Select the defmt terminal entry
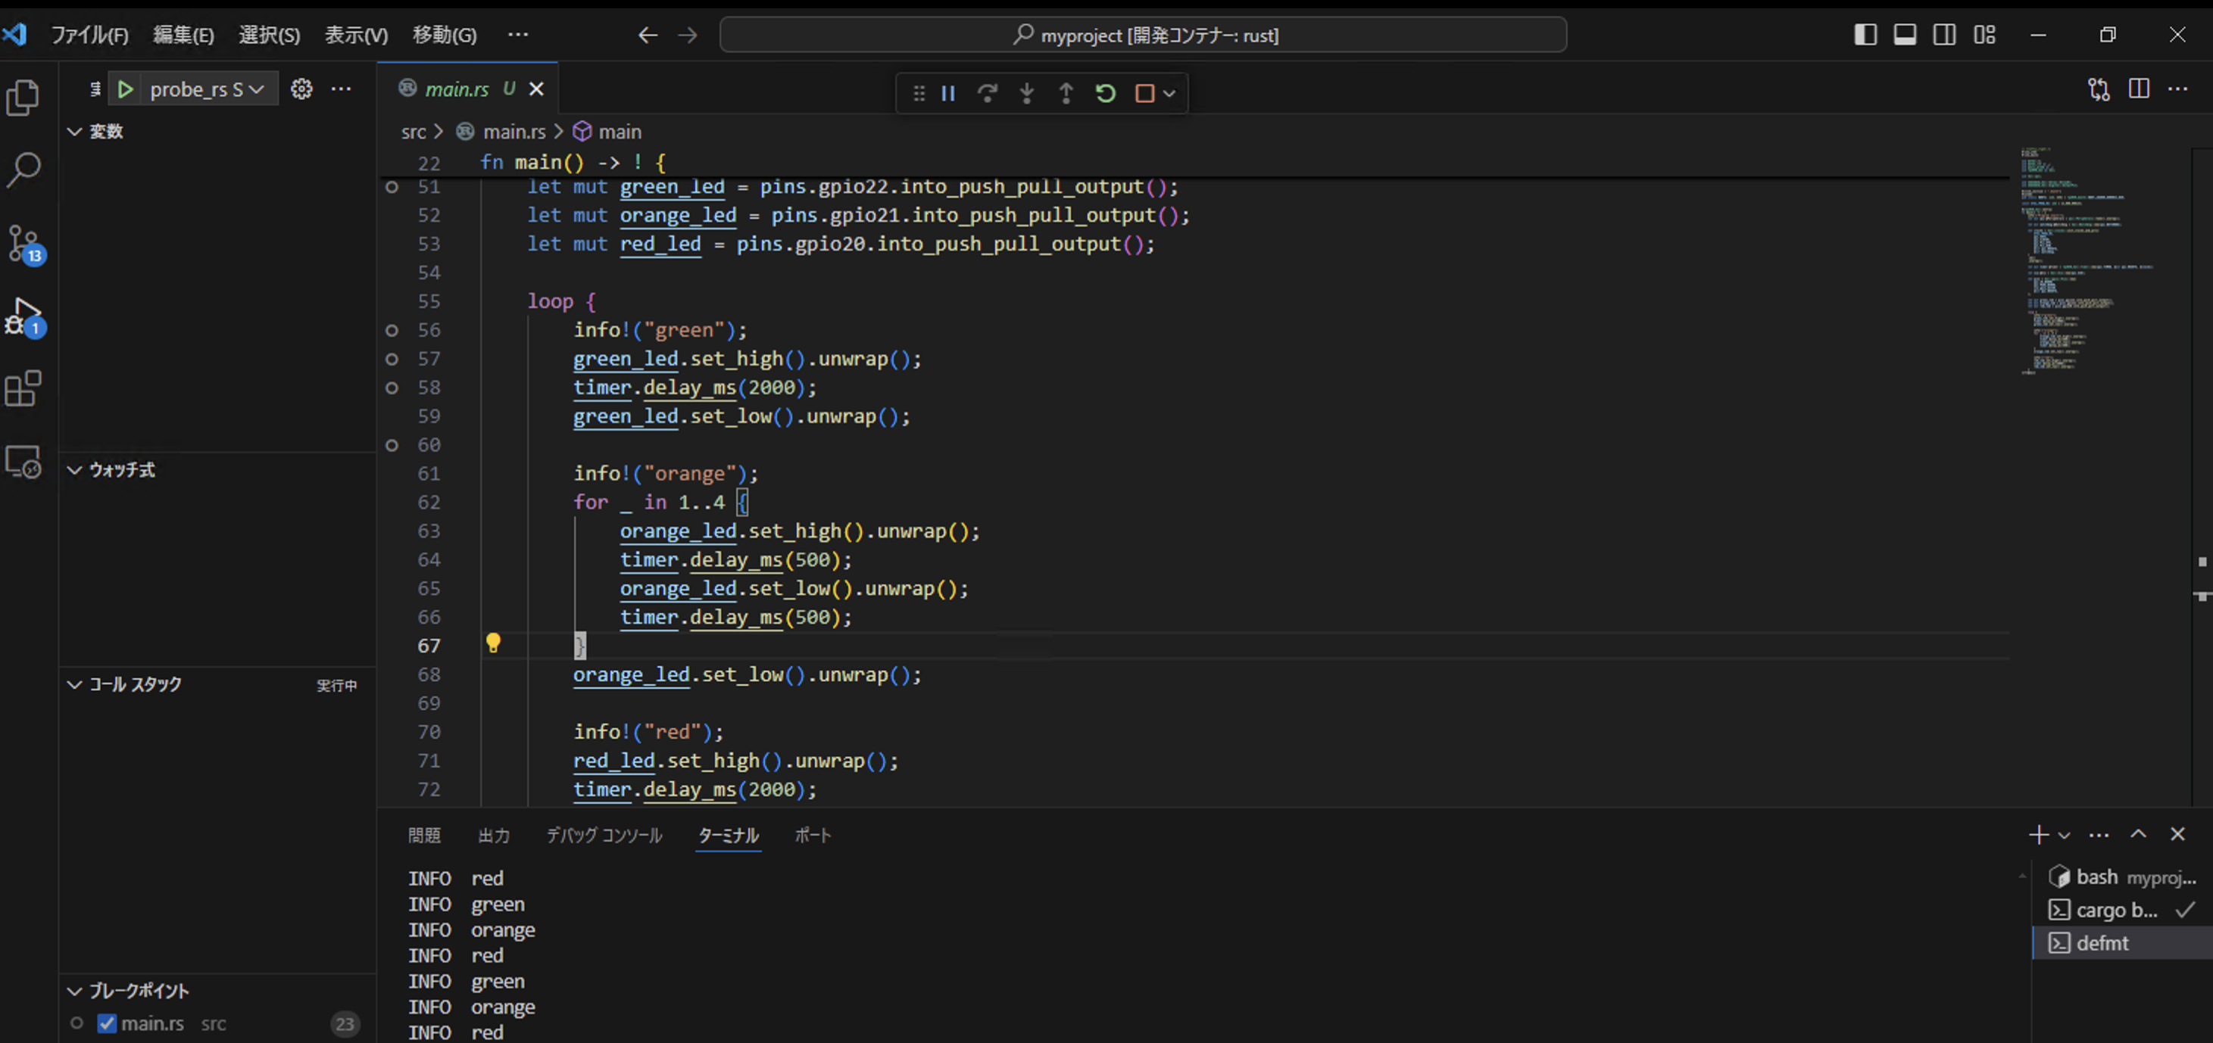The height and width of the screenshot is (1043, 2213). (x=2122, y=942)
